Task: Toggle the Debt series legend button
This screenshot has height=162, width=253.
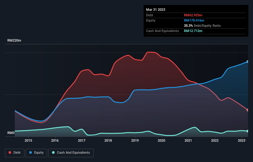Action: pyautogui.click(x=15, y=153)
